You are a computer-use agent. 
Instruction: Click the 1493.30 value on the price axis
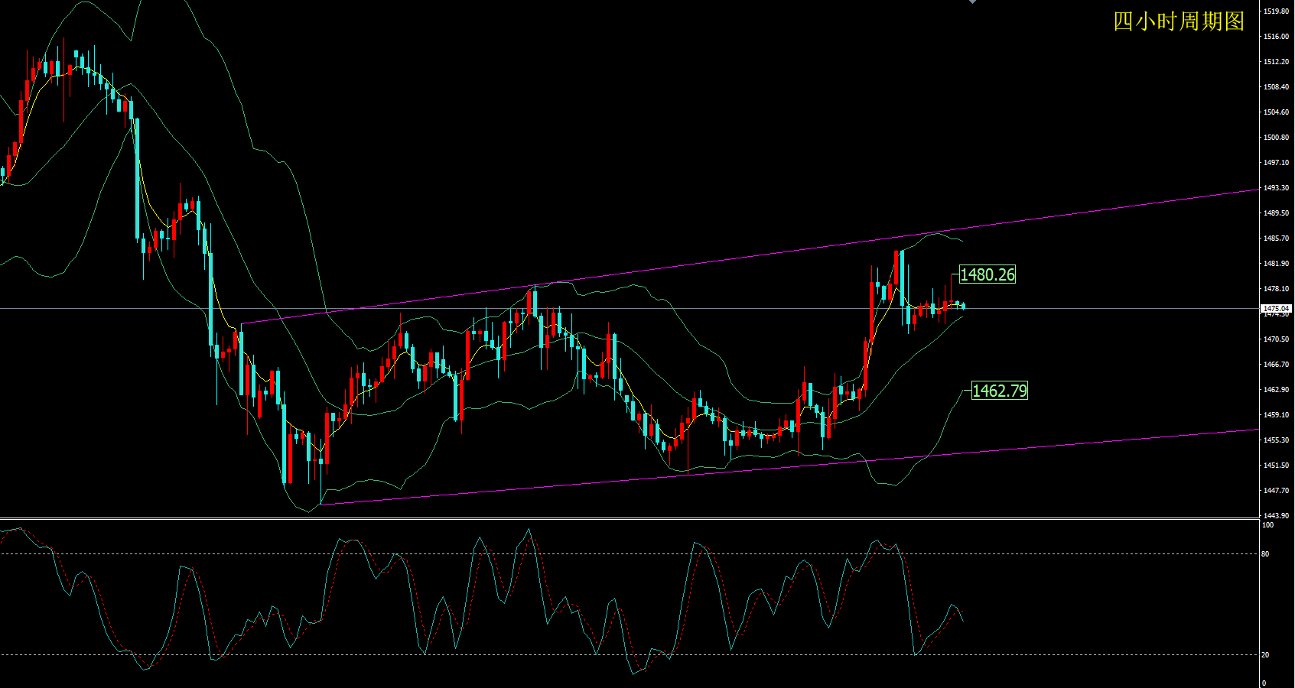1276,187
